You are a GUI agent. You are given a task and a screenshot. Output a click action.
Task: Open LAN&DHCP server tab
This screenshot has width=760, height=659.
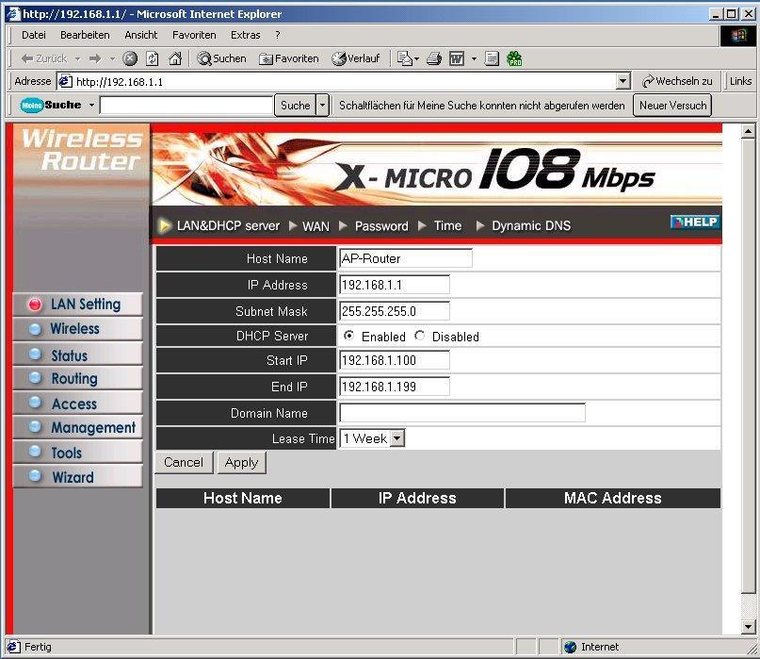228,226
